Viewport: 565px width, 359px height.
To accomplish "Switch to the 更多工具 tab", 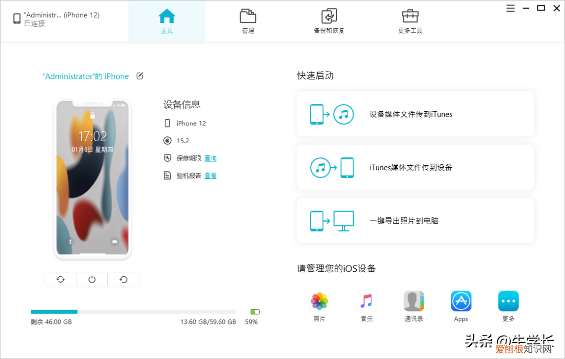I will click(x=410, y=21).
